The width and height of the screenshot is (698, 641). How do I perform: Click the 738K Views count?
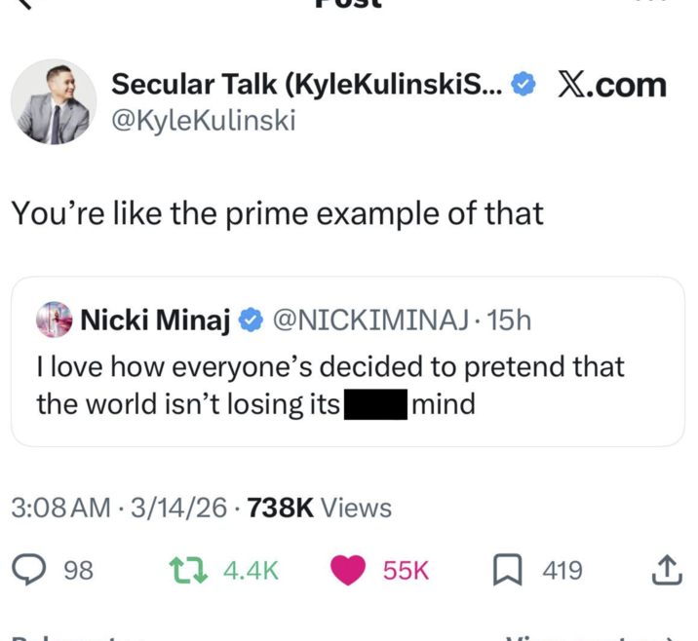319,508
